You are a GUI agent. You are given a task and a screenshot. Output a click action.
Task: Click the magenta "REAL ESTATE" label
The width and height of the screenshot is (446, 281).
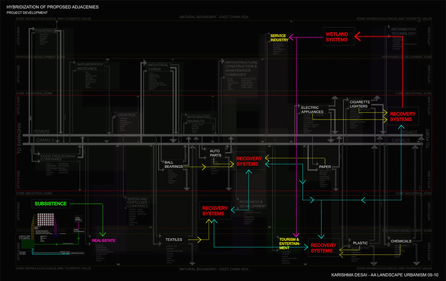coord(104,240)
